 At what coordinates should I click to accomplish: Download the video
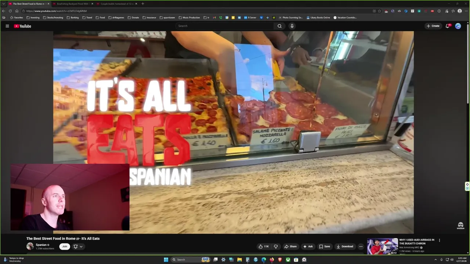(345, 246)
